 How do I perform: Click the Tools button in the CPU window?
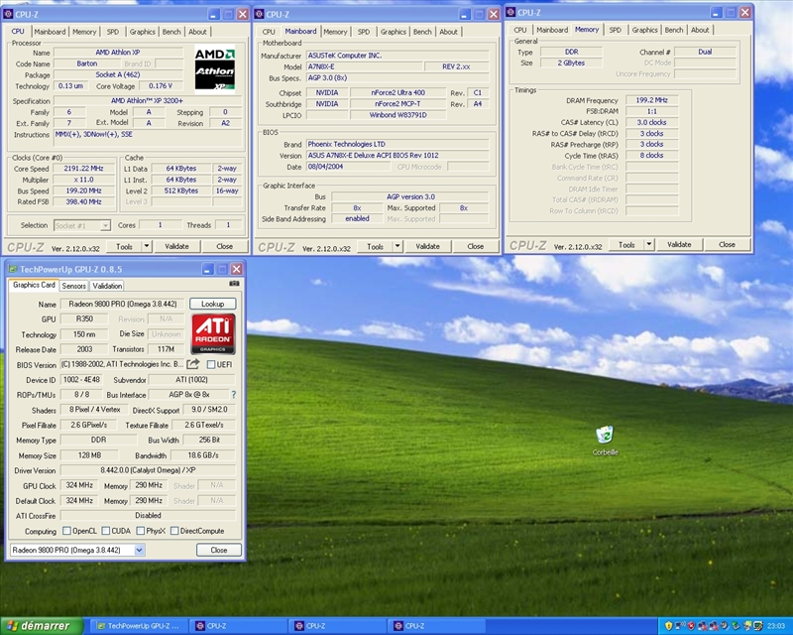pos(125,247)
